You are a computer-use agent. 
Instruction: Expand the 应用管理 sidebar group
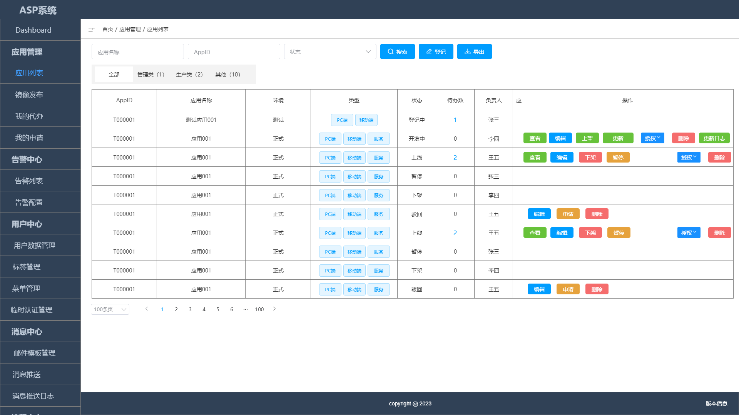(x=40, y=51)
